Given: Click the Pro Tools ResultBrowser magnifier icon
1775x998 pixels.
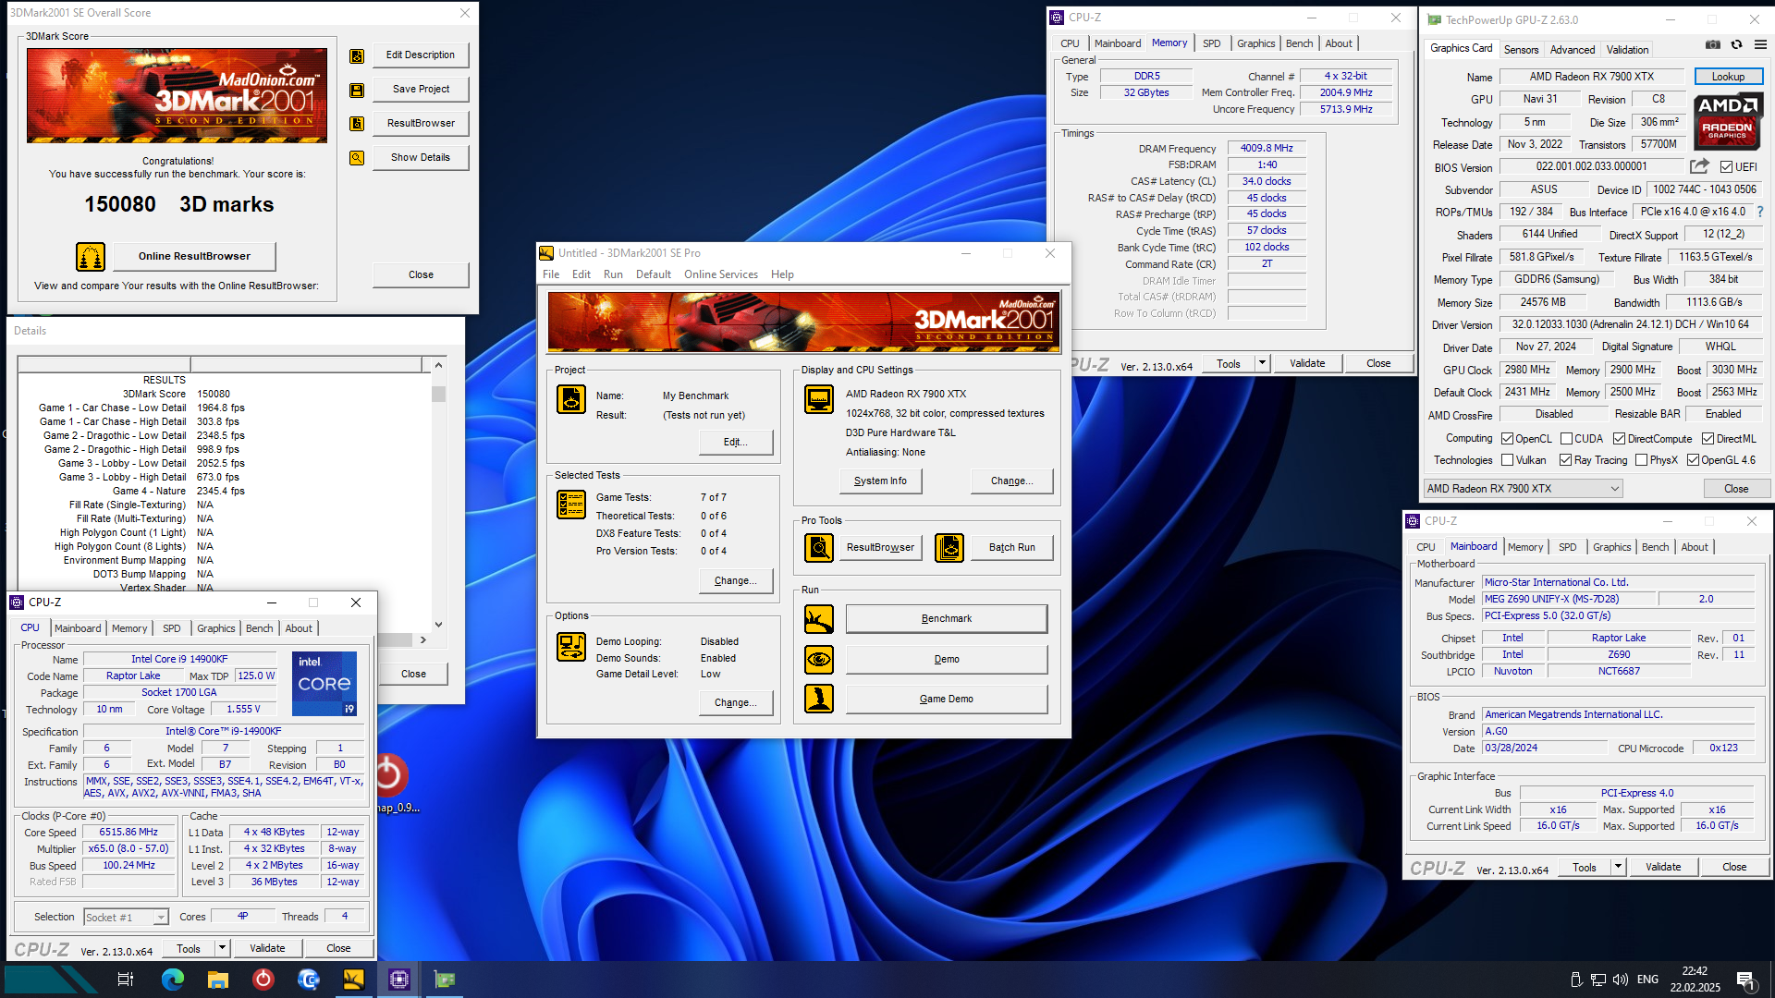Looking at the screenshot, I should [x=819, y=548].
